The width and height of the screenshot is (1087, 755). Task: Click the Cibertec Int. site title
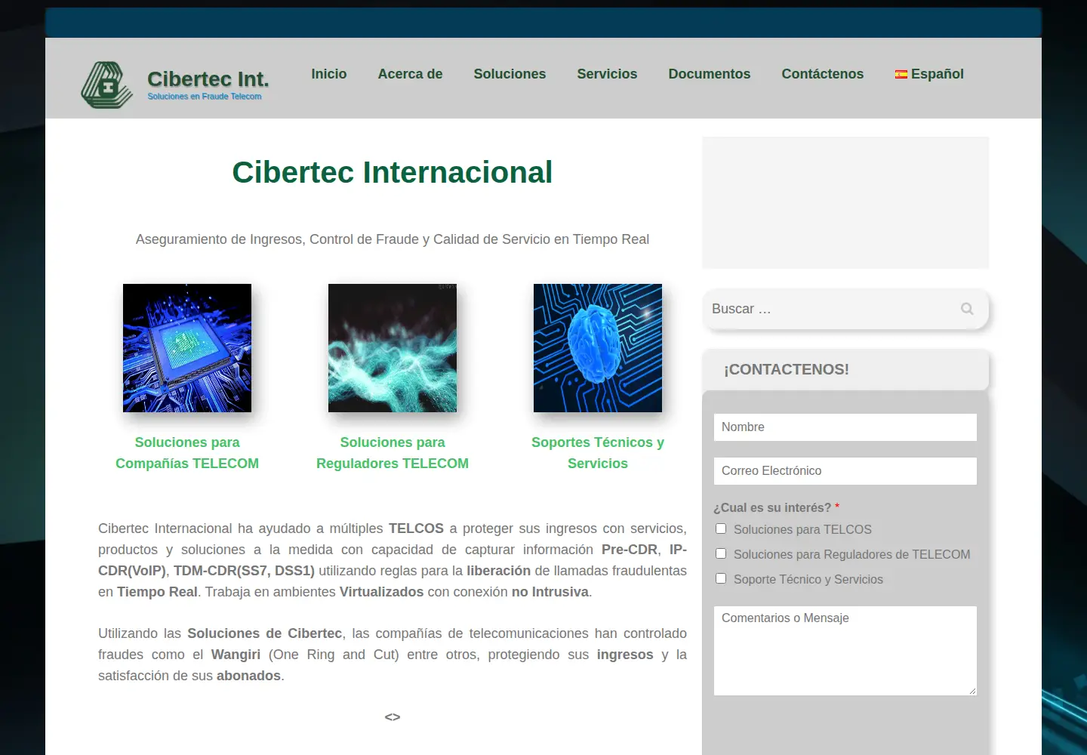point(208,79)
